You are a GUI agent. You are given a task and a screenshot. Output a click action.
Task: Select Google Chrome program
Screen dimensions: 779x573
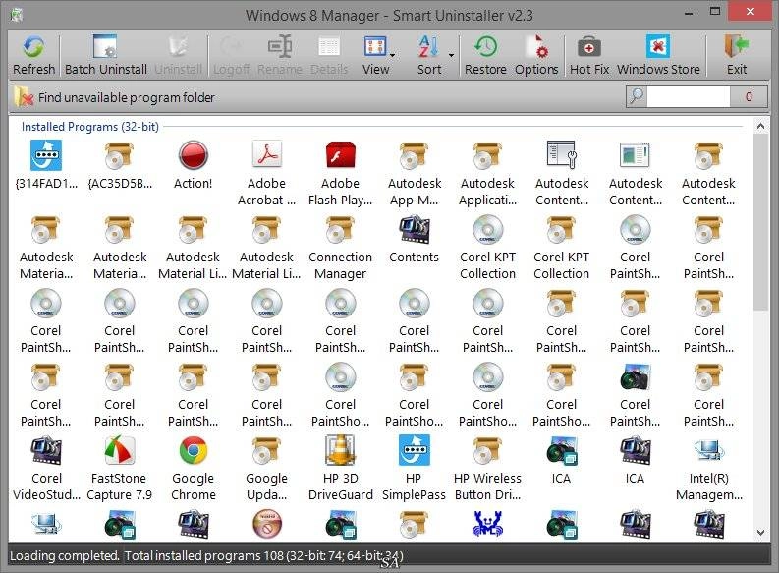tap(193, 469)
